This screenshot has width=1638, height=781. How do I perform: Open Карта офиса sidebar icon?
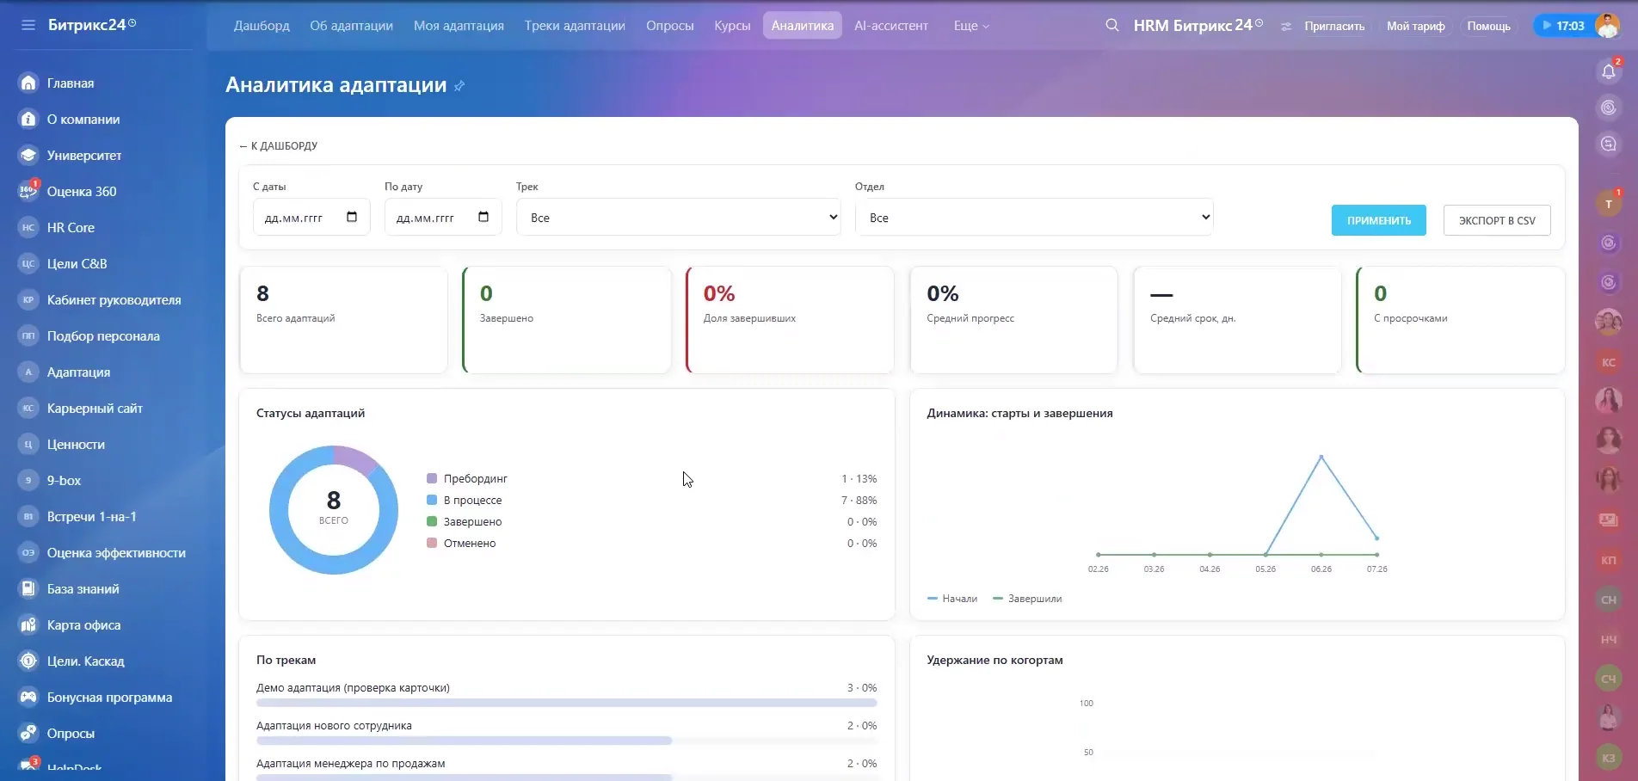[x=28, y=624]
